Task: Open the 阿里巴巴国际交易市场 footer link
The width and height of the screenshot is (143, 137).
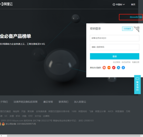Action: coord(59,111)
